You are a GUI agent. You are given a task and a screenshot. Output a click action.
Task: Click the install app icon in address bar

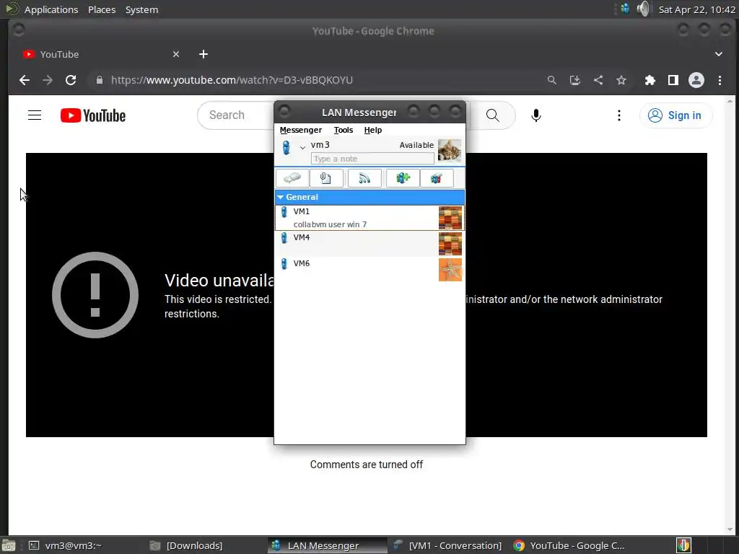point(575,80)
